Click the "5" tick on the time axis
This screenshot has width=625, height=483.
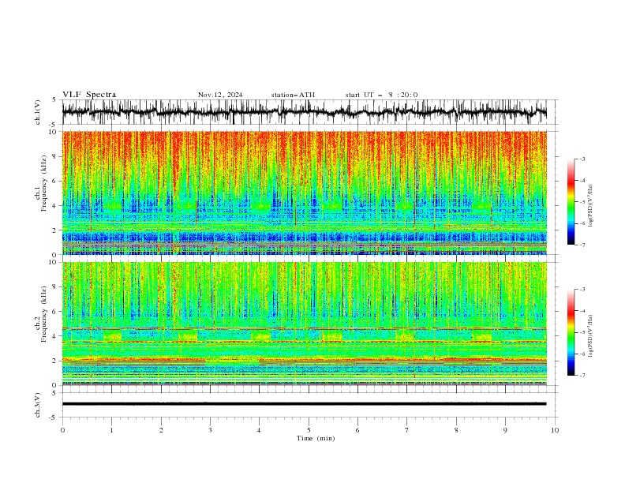(309, 430)
